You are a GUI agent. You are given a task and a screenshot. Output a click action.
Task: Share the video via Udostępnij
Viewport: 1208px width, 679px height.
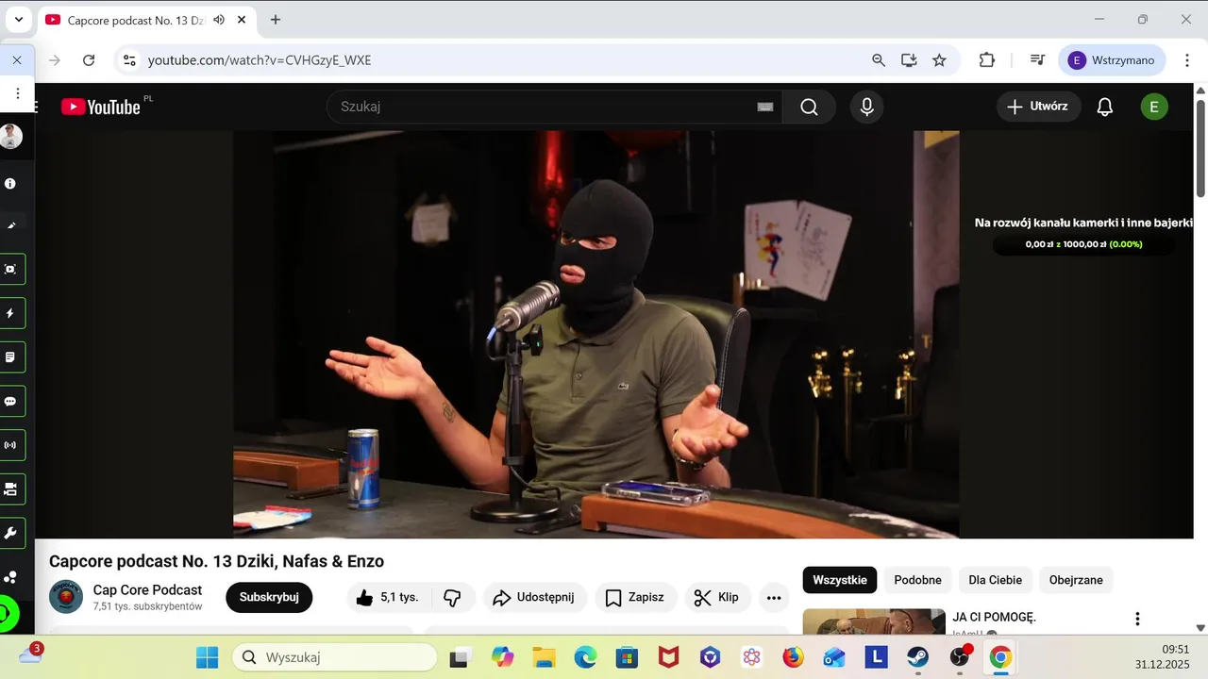point(535,597)
